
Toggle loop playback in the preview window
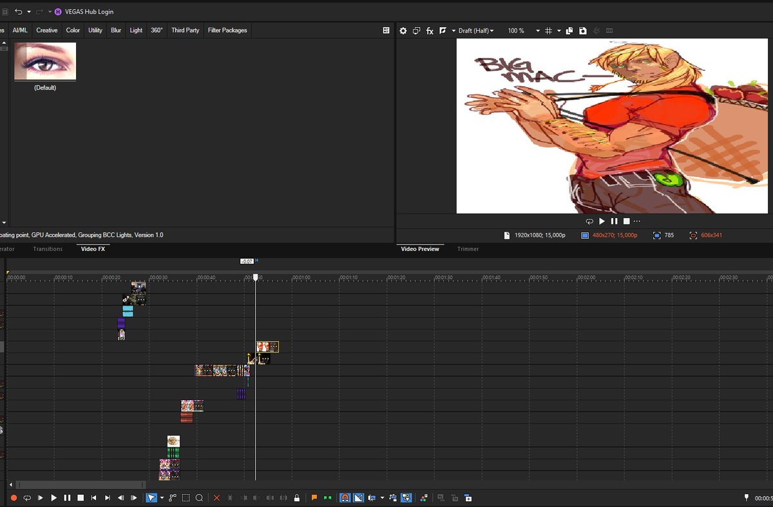pos(589,221)
